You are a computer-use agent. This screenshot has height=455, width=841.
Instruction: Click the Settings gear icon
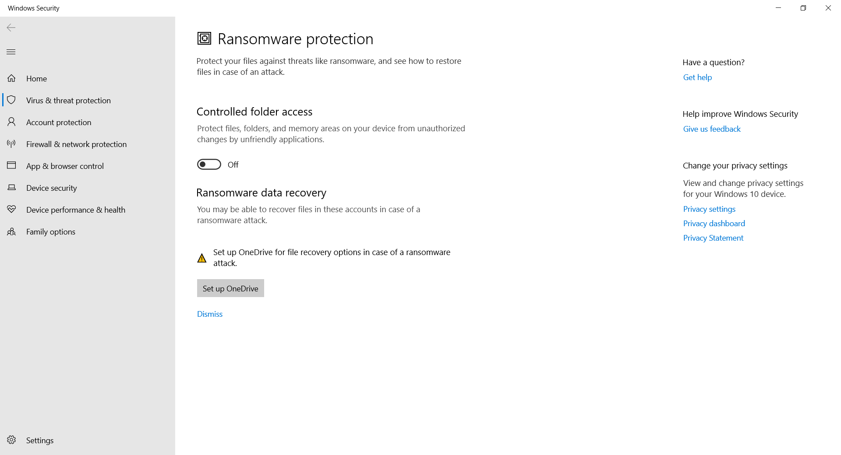pyautogui.click(x=11, y=440)
